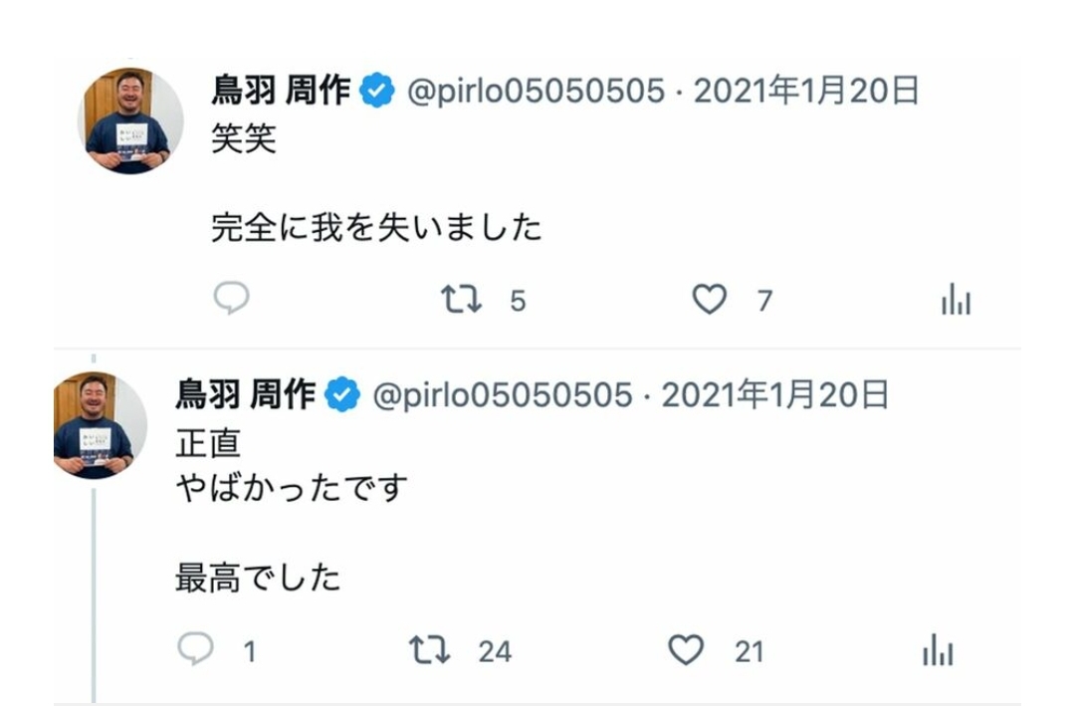Open 鳥羽 周作 name on second tweet
The image size is (1074, 706).
point(245,394)
